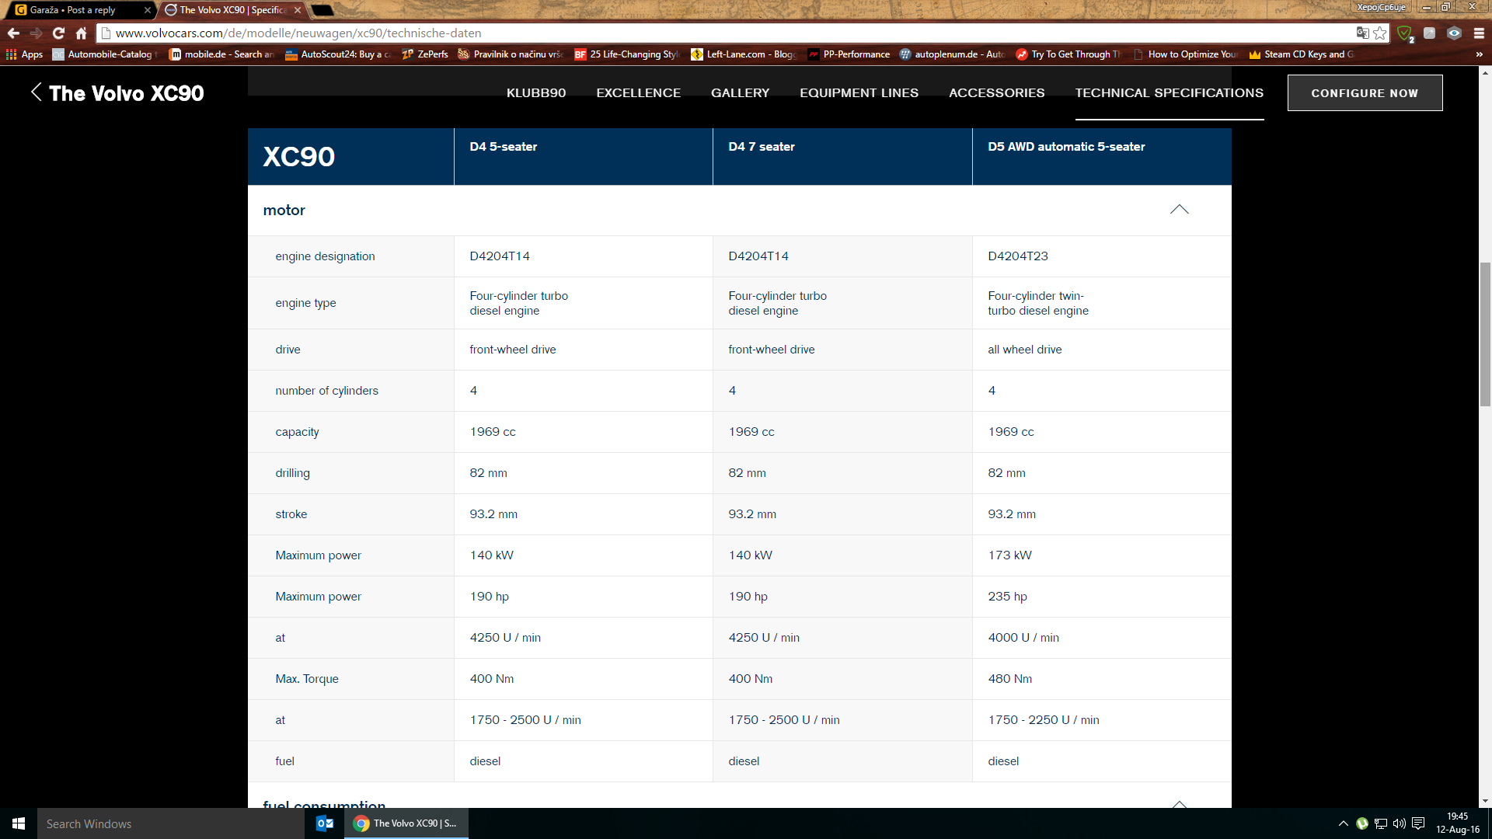Select TECHNICAL SPECIFICATIONS menu item

coord(1169,93)
